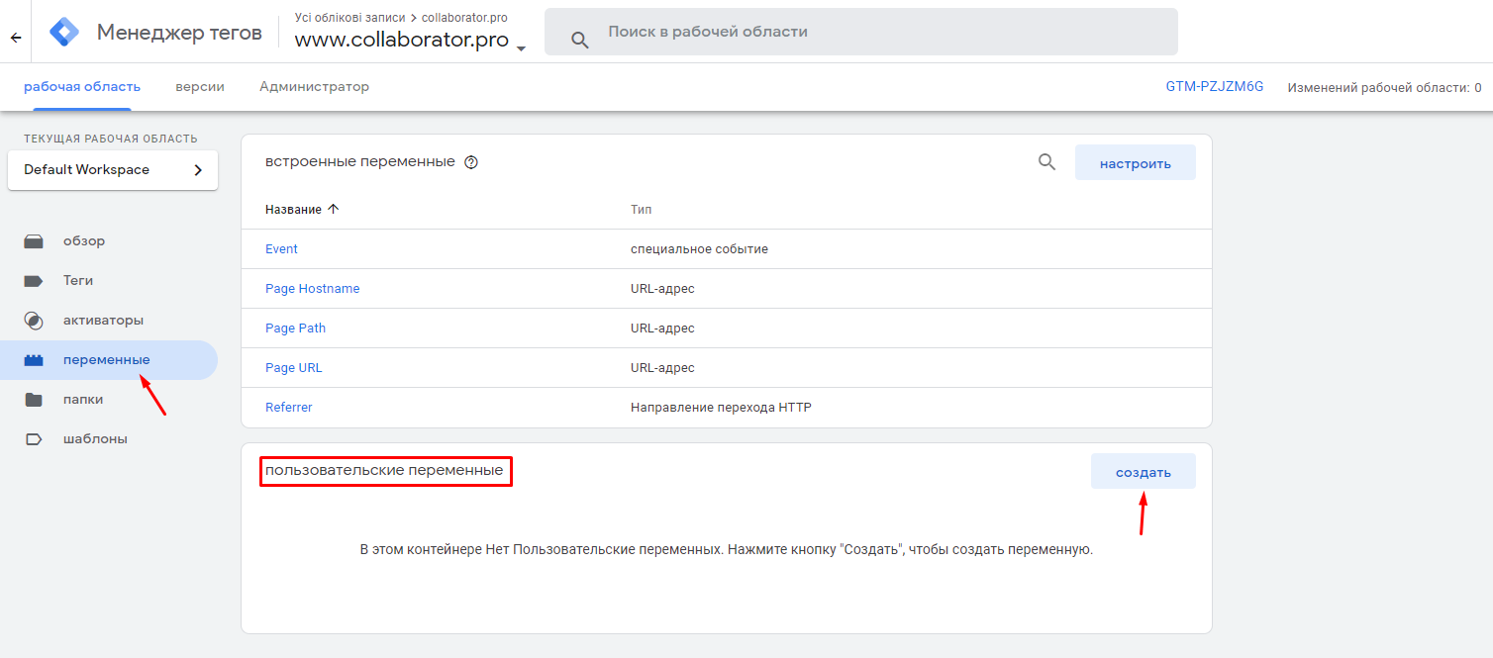This screenshot has height=658, width=1493.
Task: Click the активаторы trigger icon
Action: pos(34,321)
